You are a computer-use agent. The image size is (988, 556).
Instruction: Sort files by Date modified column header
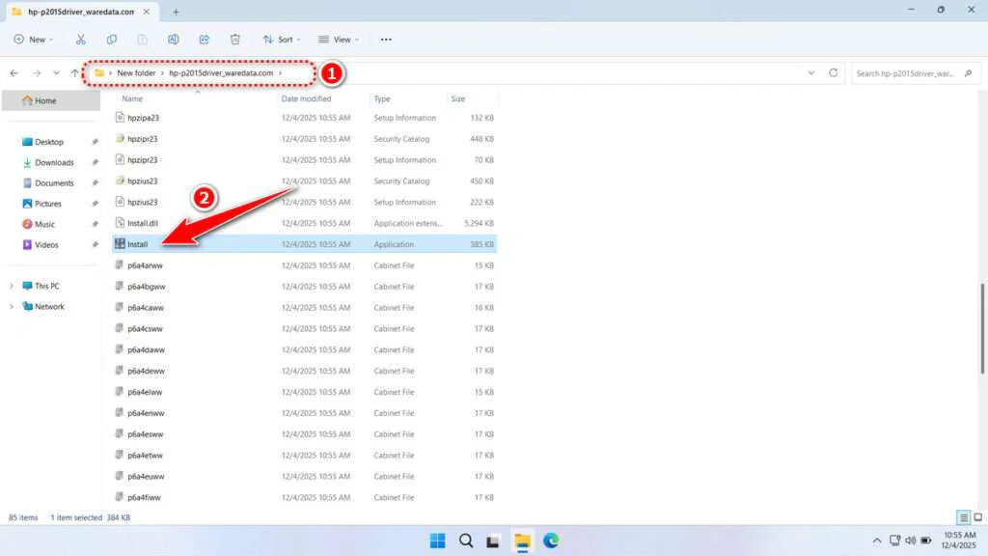[306, 98]
